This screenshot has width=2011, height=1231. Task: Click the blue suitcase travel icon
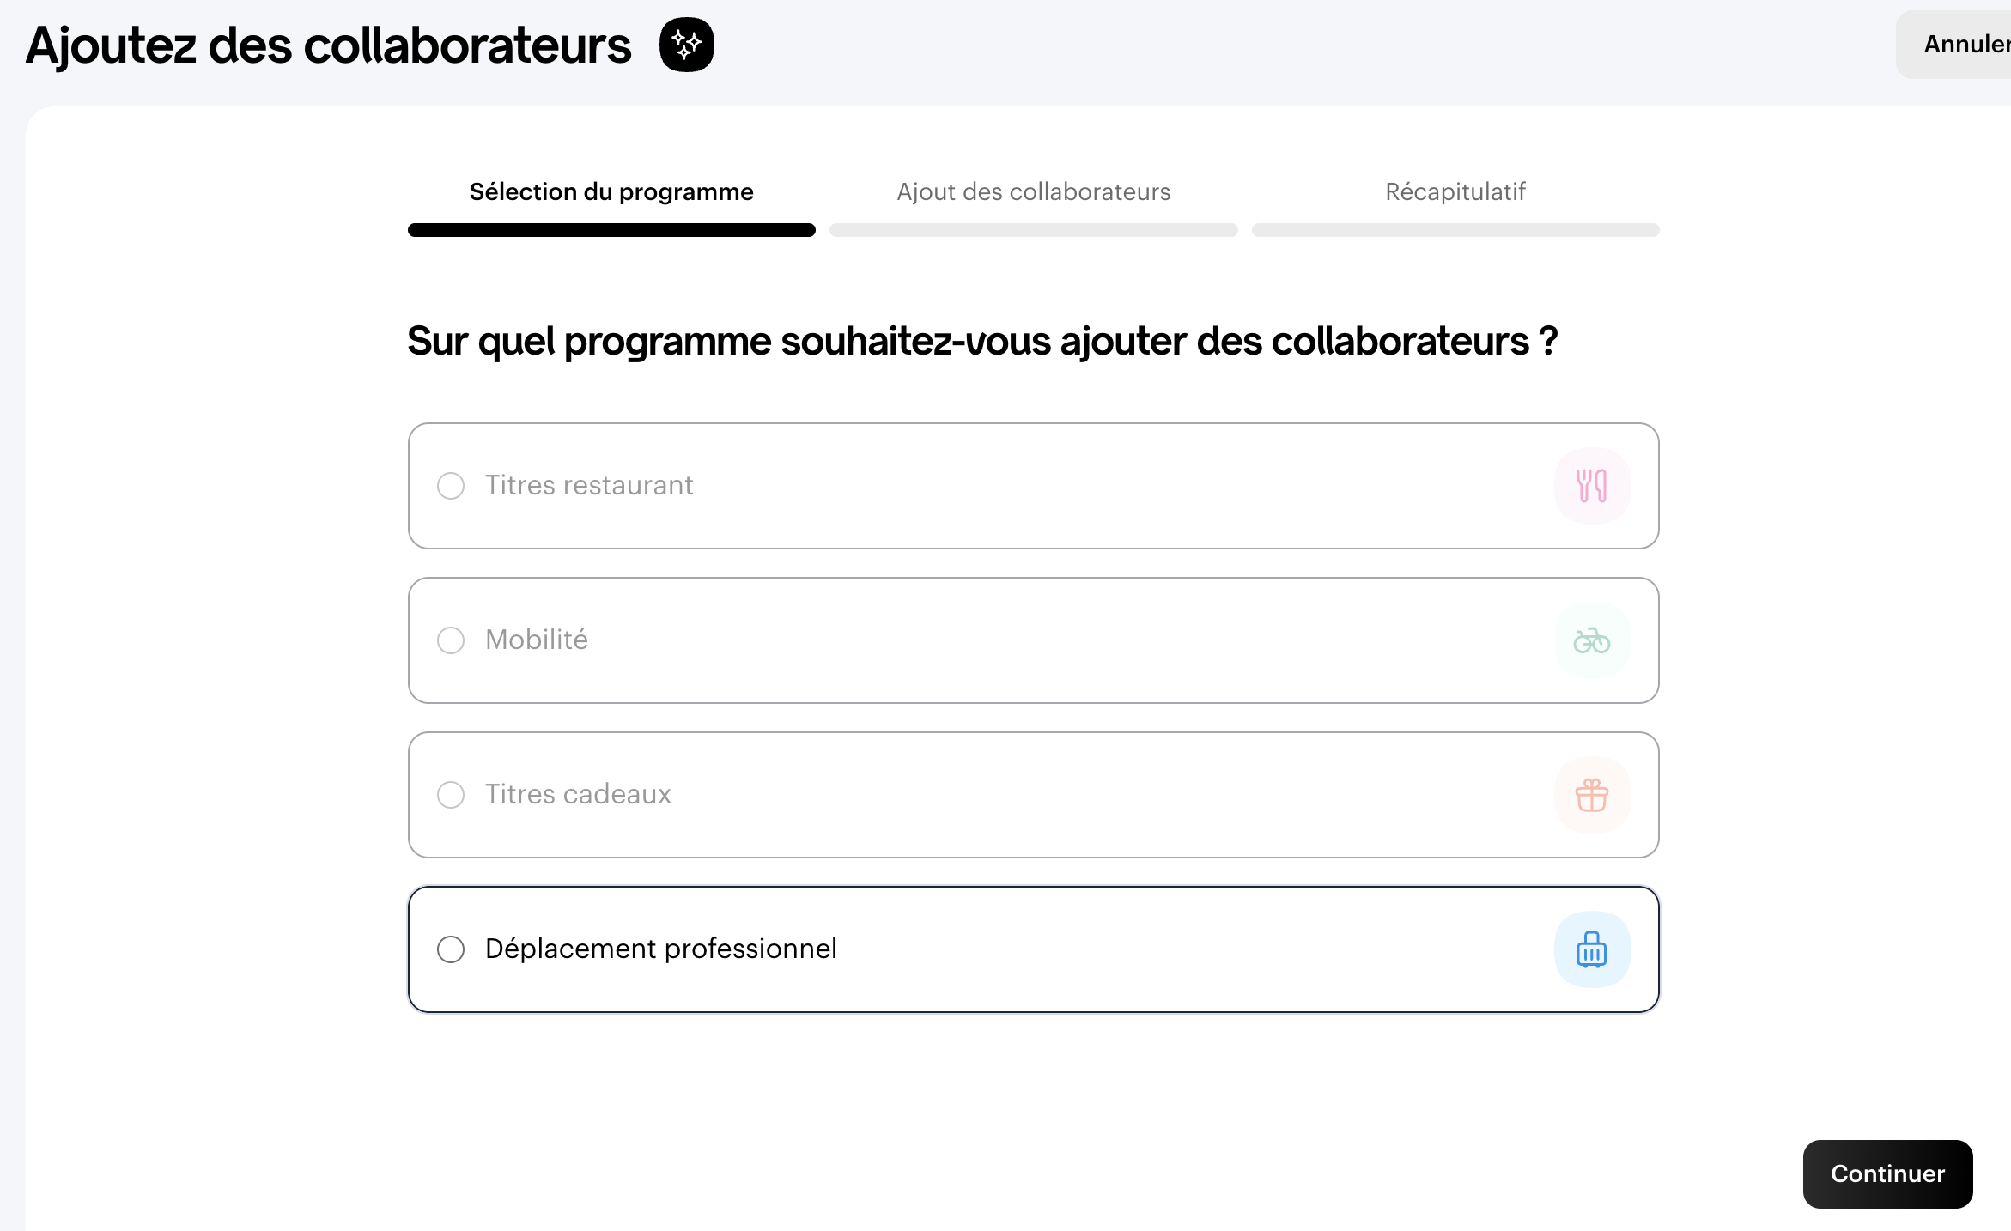pyautogui.click(x=1591, y=949)
